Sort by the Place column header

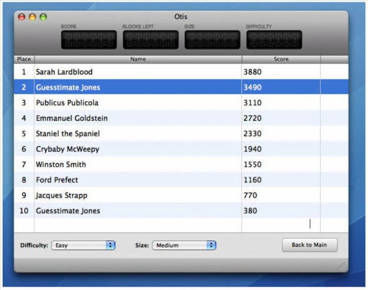point(24,60)
